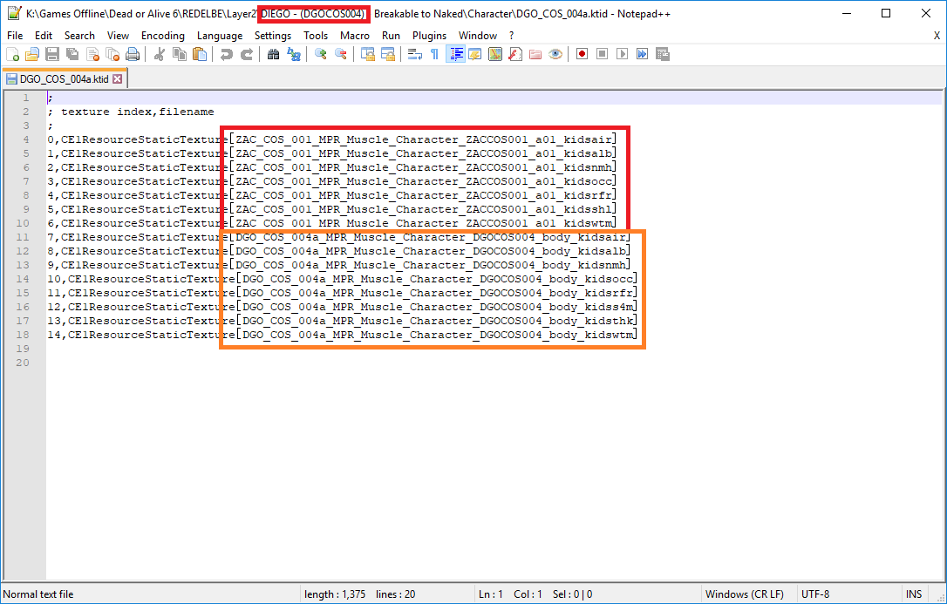Select the DGO_COS_004a.ktid tab
Image resolution: width=947 pixels, height=604 pixels.
pos(64,79)
